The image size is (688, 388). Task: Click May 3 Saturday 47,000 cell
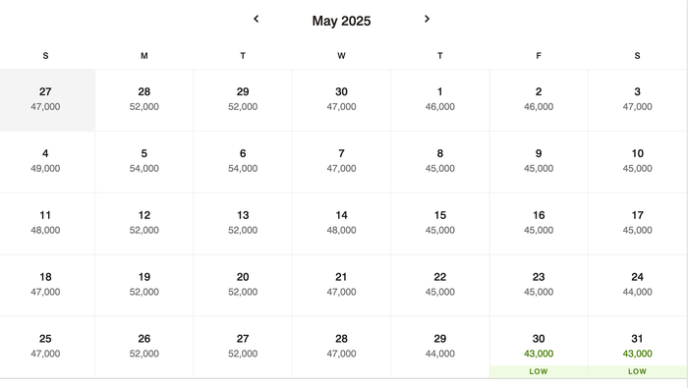(638, 100)
